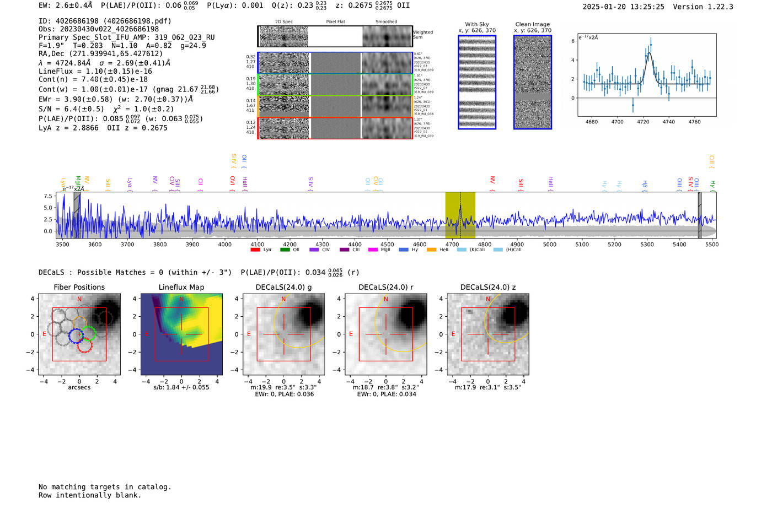Select the Weighted Sum 2D spectrum row
This screenshot has height=525, width=772.
[x=335, y=36]
